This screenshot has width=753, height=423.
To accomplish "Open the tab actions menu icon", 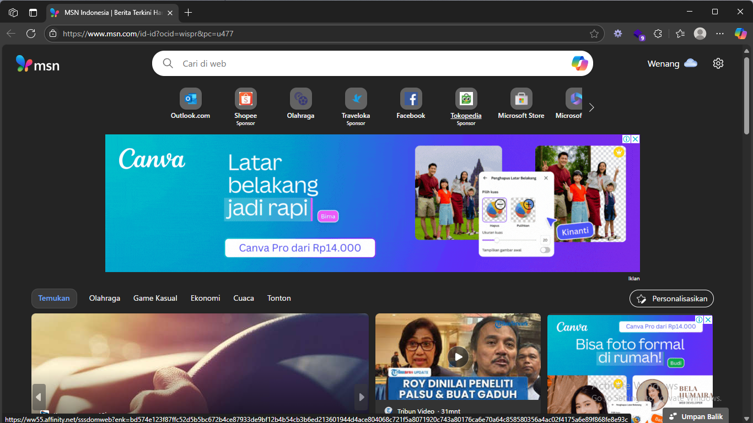I will pos(33,12).
